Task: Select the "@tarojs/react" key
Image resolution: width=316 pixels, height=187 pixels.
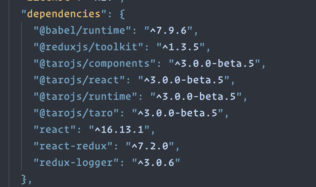Action: click(79, 80)
